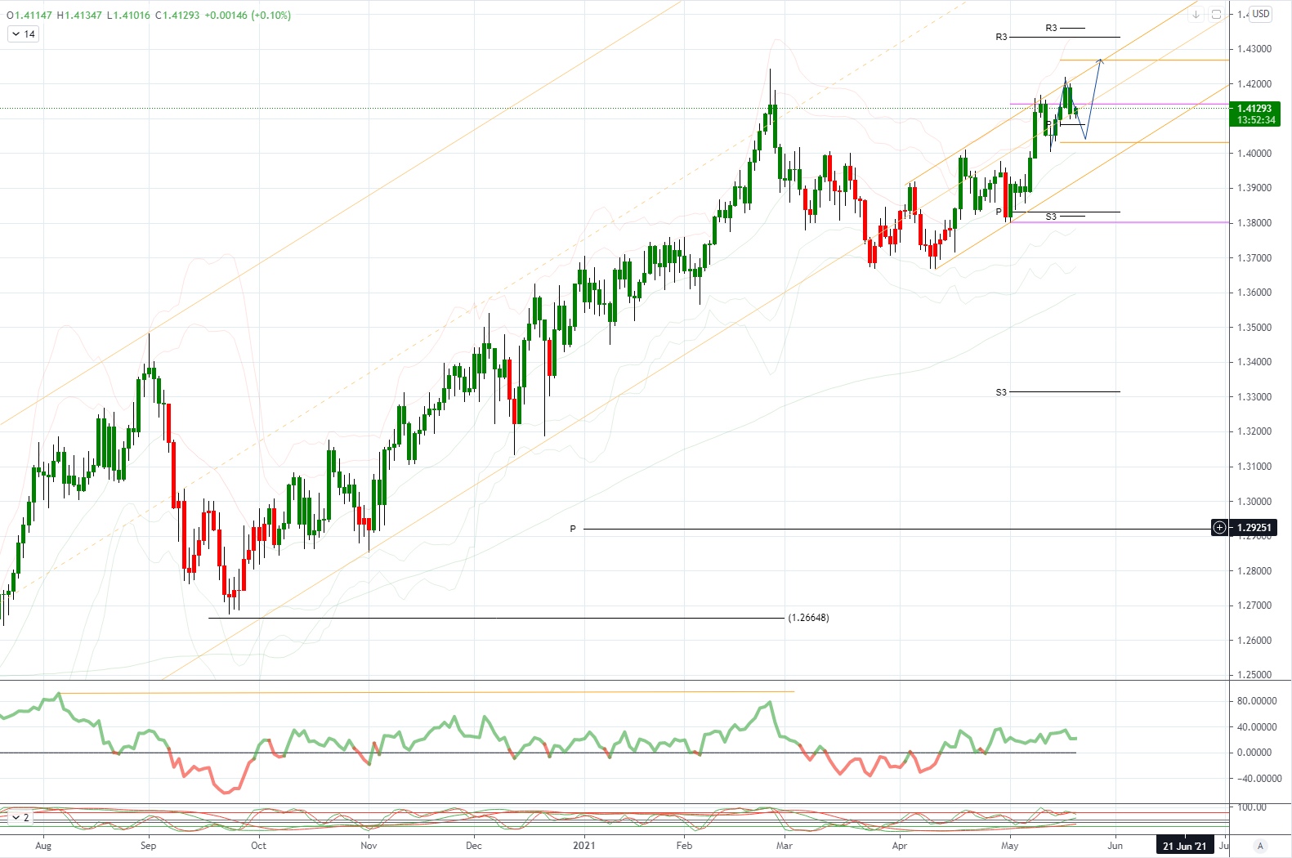Click the high value H1.41347
Image resolution: width=1292 pixels, height=858 pixels.
coord(79,16)
